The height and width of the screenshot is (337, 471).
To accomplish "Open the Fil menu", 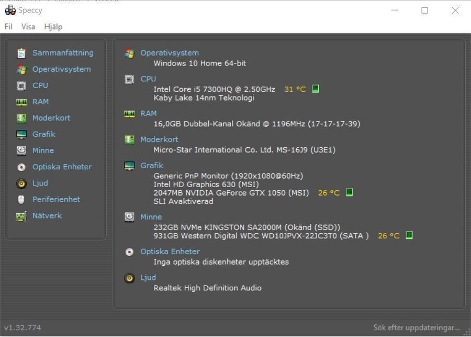I will [x=8, y=27].
